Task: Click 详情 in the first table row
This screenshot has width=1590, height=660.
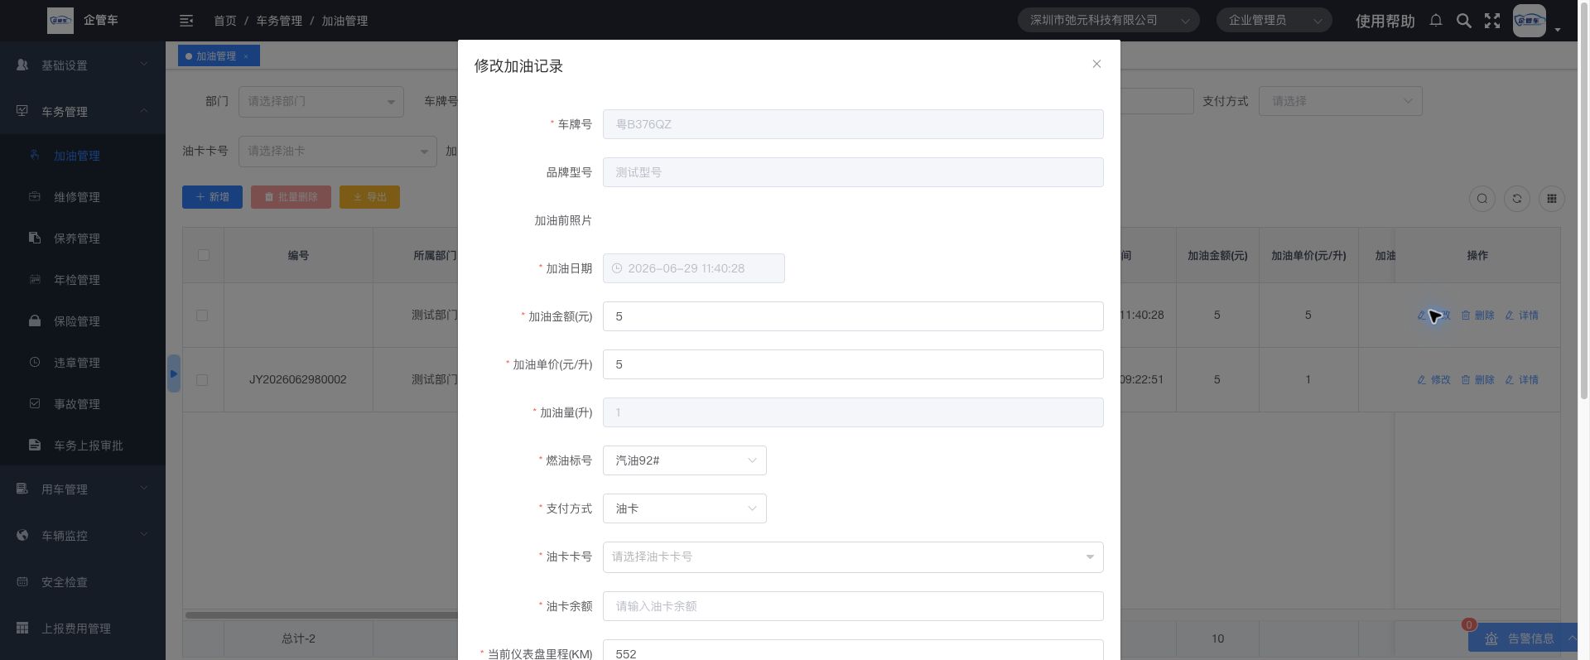Action: click(x=1522, y=316)
